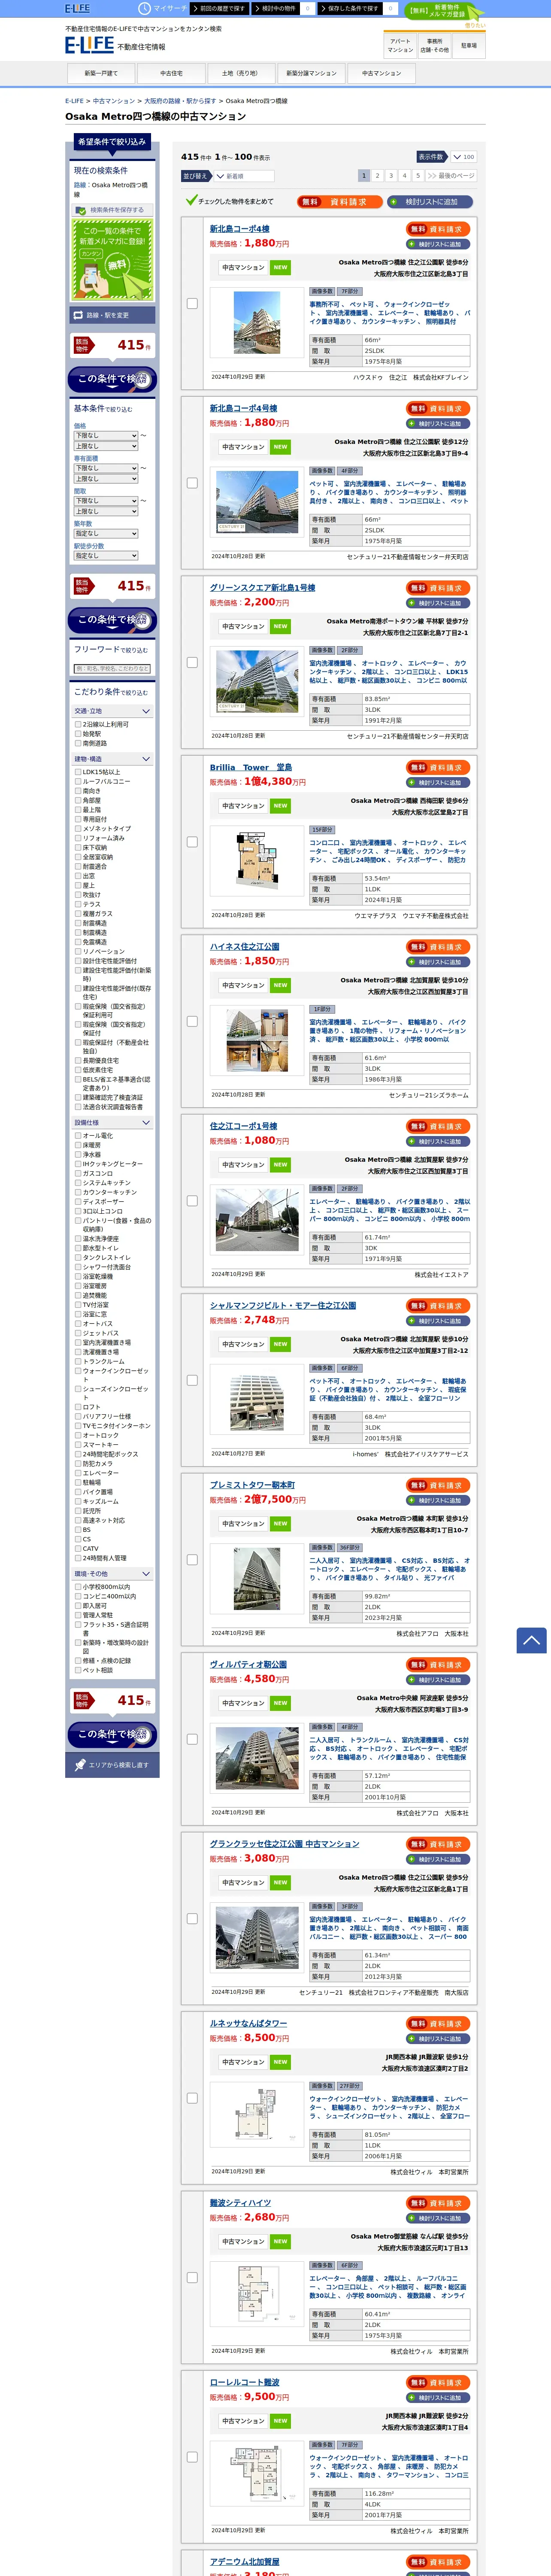551x2576 pixels.
Task: Click the scroll-to-top arrow button
Action: click(531, 1640)
